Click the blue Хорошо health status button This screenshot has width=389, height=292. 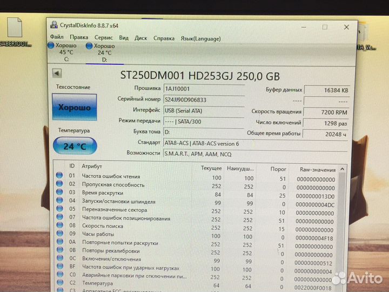(75, 107)
